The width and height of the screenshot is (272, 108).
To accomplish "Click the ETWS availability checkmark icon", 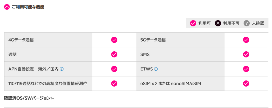I will pos(246,69).
